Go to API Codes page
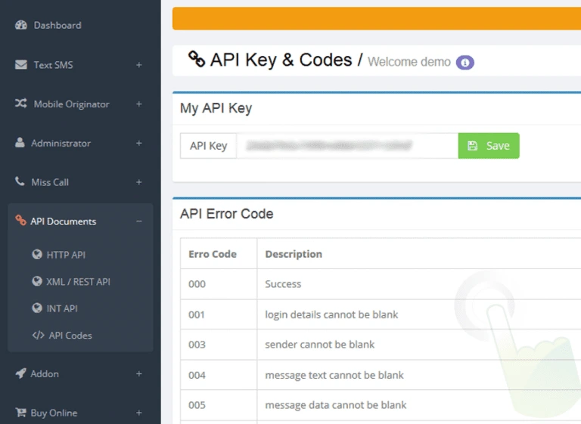The image size is (581, 424). pos(70,336)
